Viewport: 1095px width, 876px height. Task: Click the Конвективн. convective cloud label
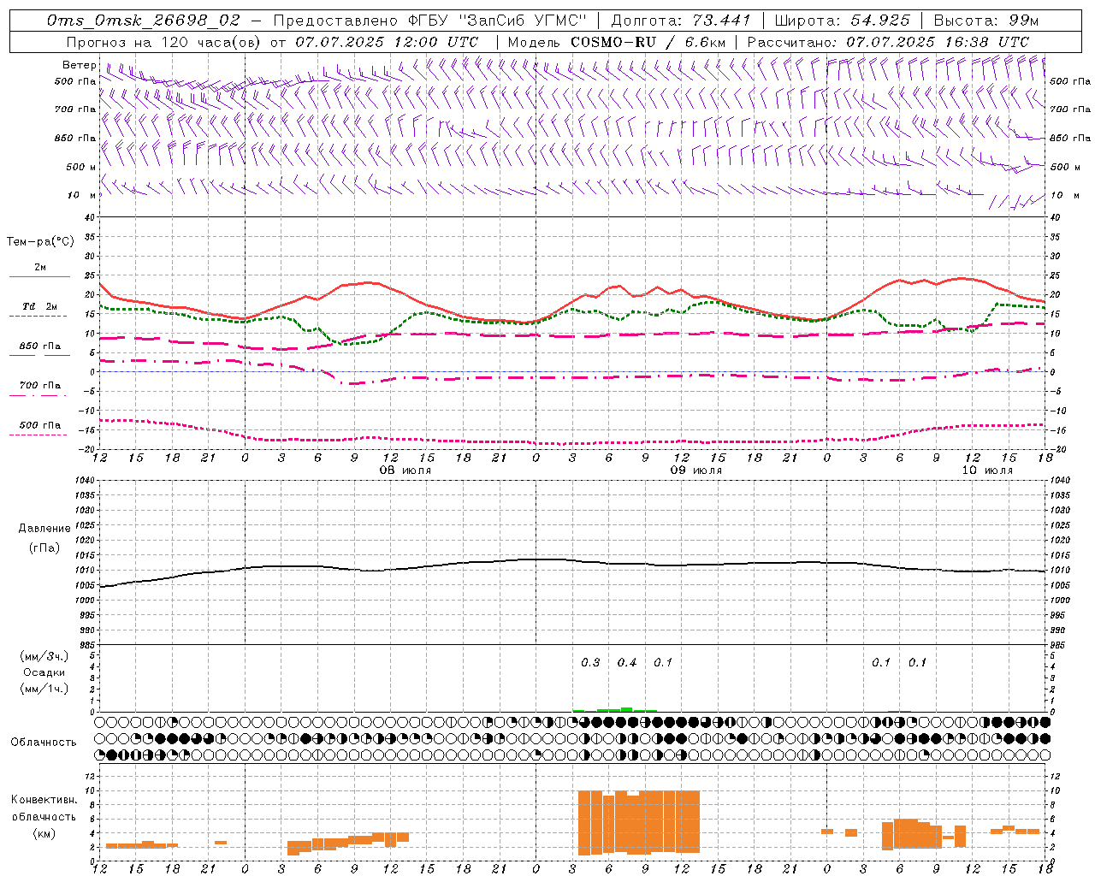click(x=44, y=800)
